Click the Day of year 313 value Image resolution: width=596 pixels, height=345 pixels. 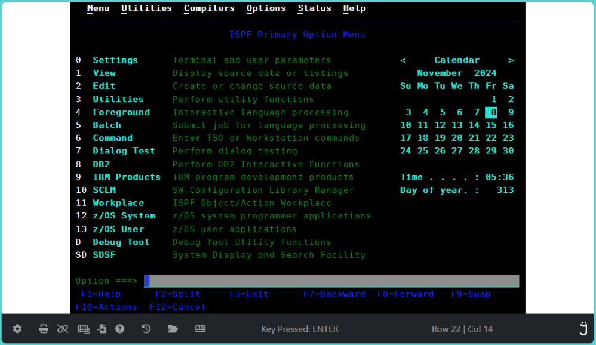[505, 190]
